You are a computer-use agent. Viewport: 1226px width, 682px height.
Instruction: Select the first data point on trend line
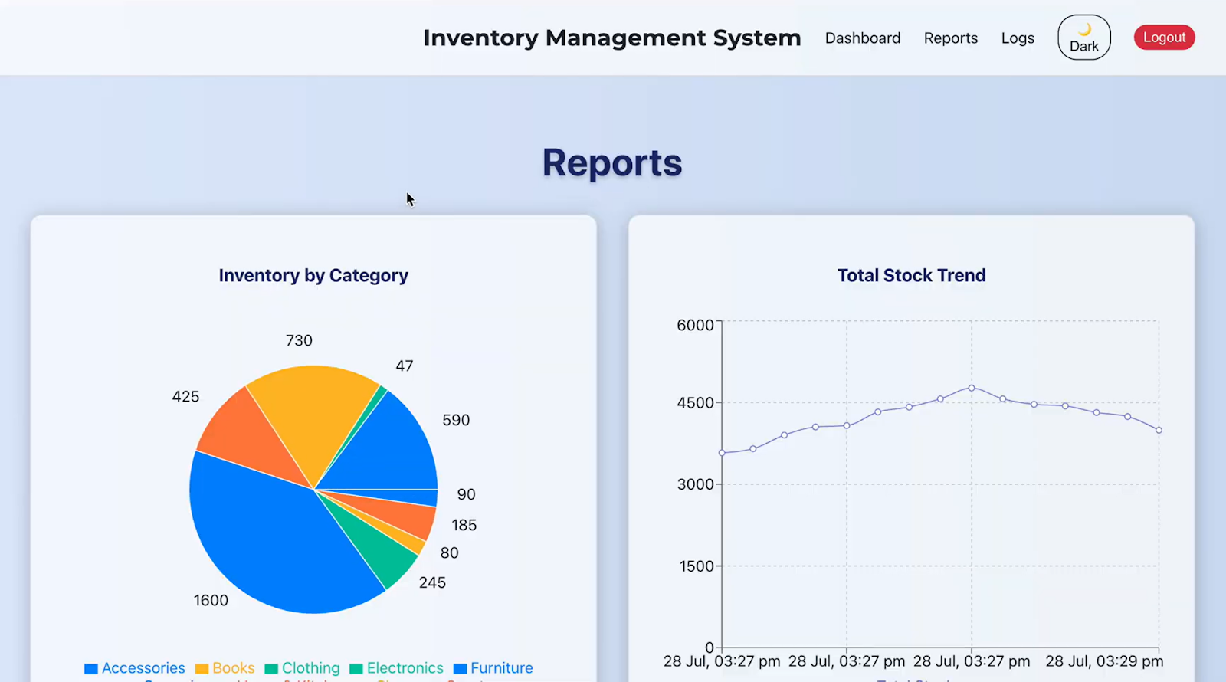(x=722, y=453)
